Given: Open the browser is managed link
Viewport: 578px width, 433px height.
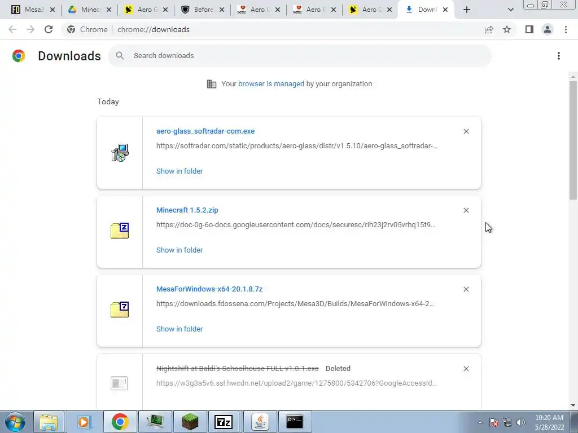Looking at the screenshot, I should pos(271,84).
